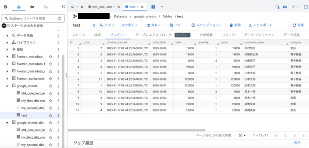Star the google_sheets dataset

point(51,86)
